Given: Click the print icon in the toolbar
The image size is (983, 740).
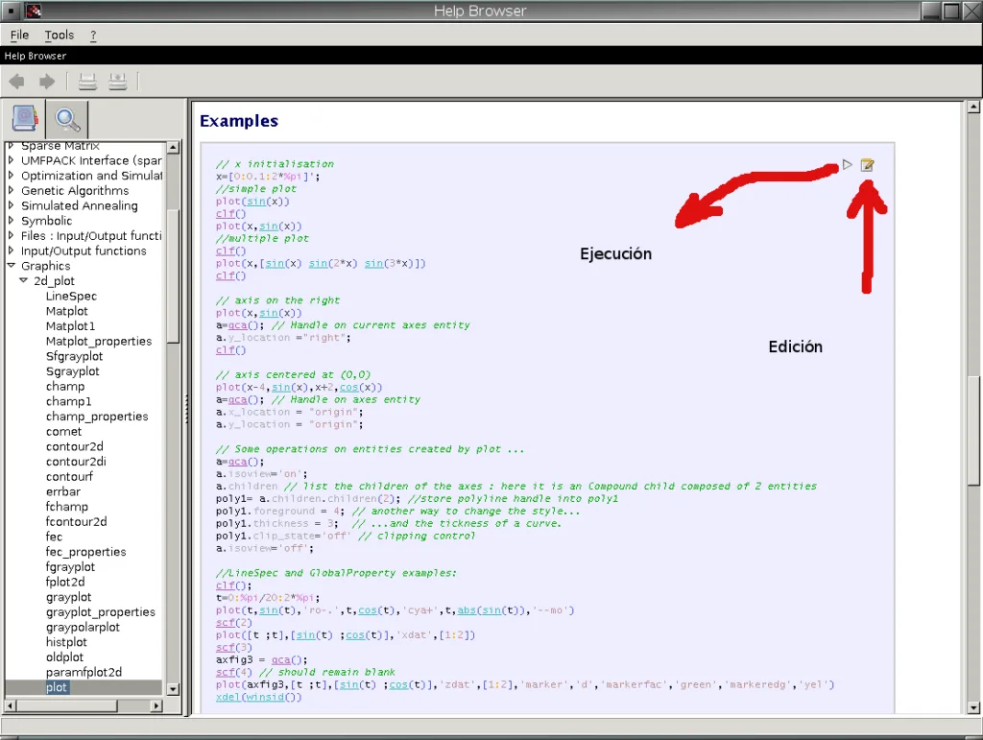Looking at the screenshot, I should (x=87, y=82).
